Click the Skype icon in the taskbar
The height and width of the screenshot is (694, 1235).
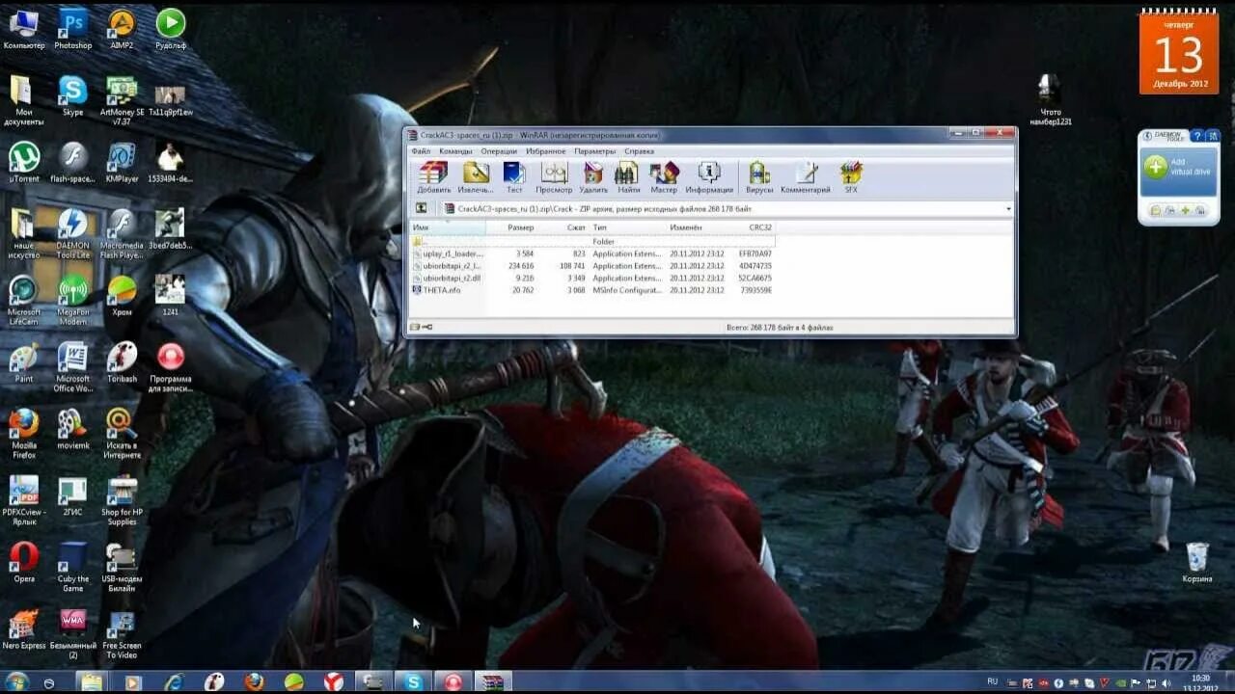[x=414, y=681]
